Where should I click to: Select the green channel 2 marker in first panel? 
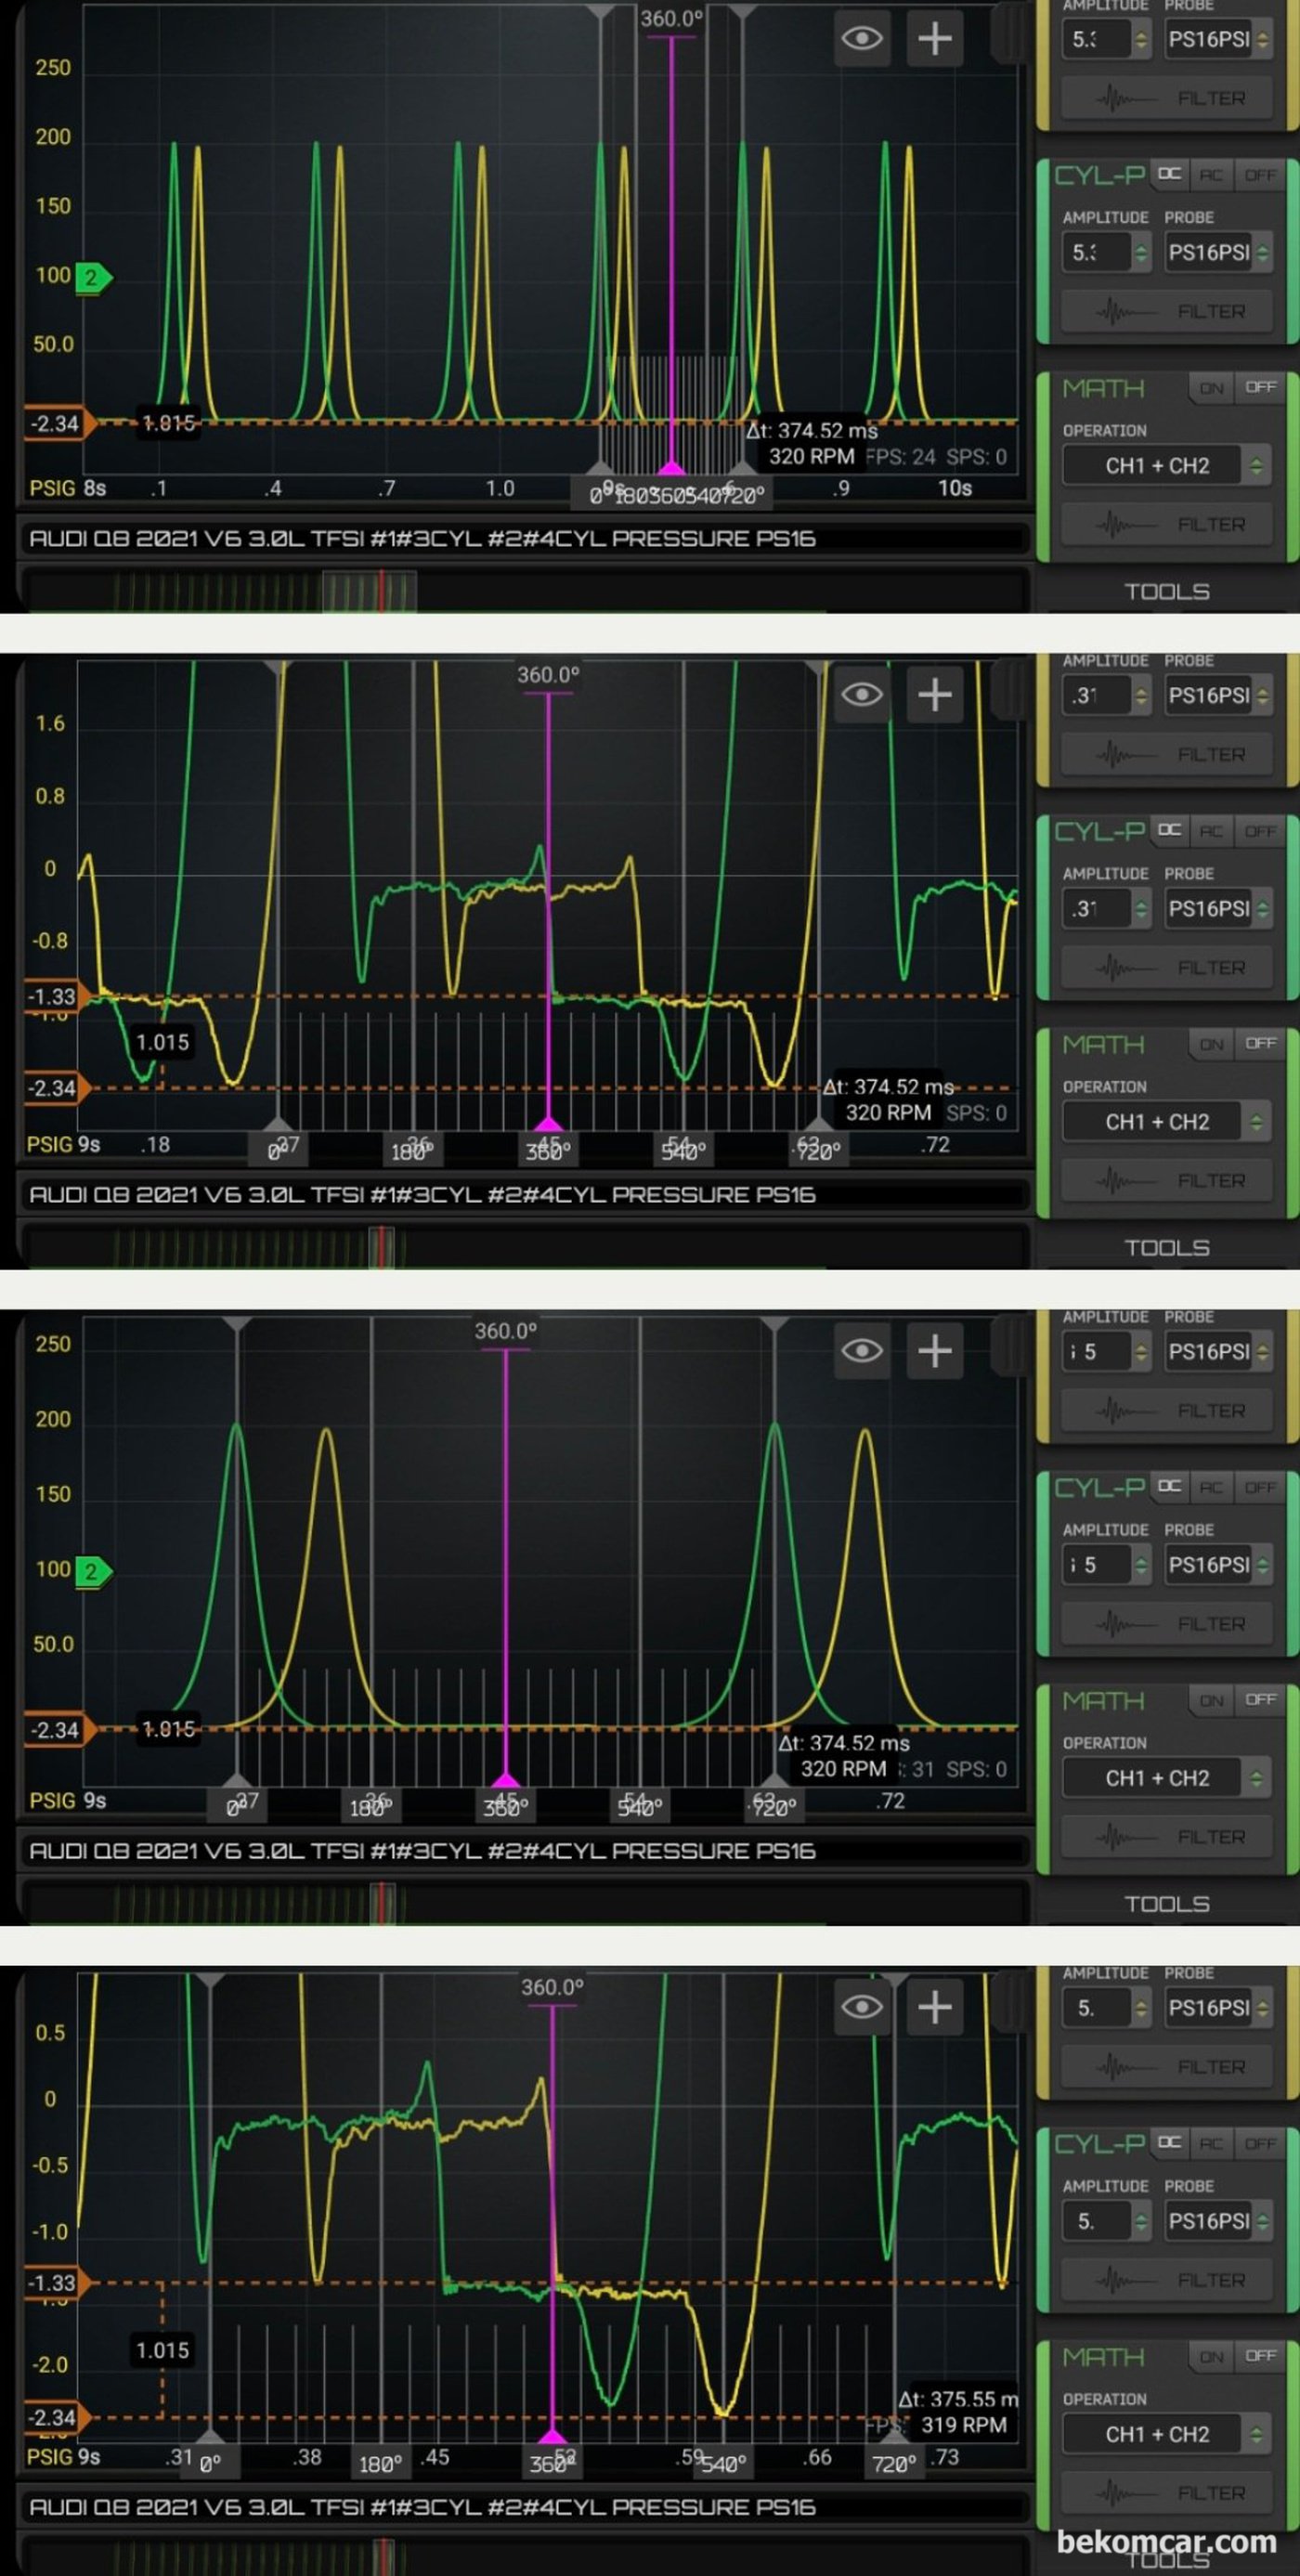click(92, 277)
